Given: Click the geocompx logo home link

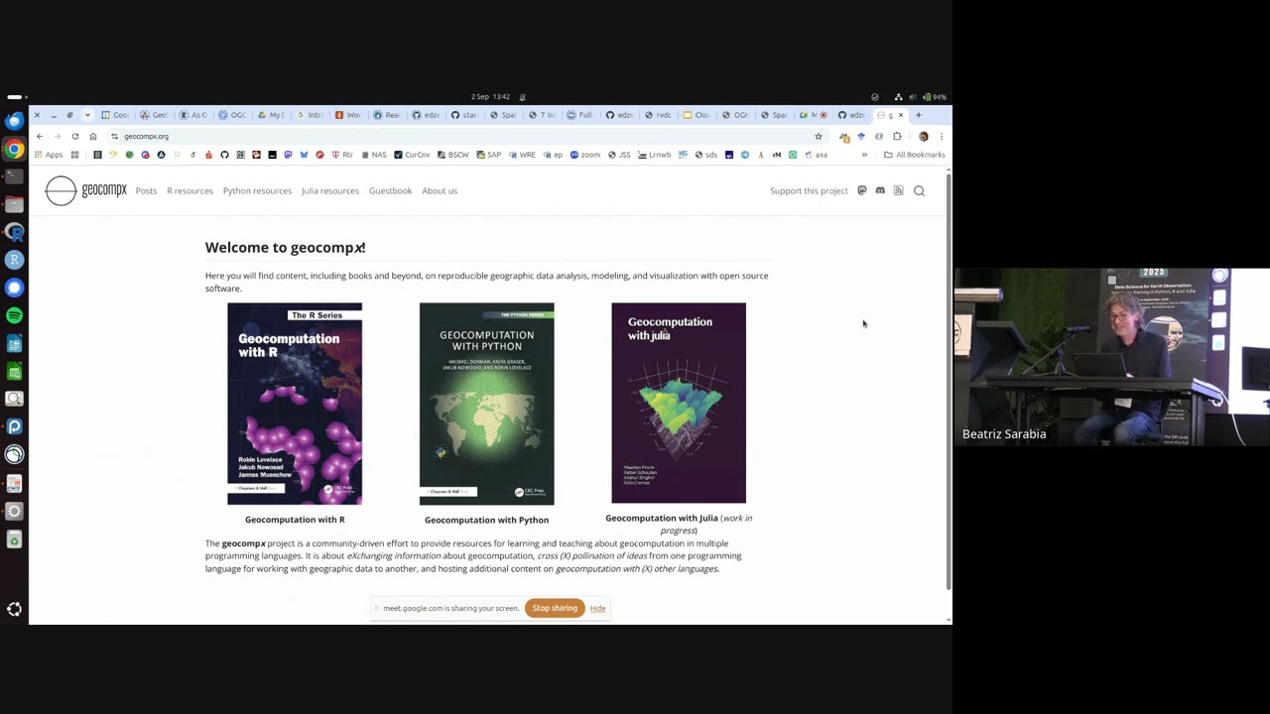Looking at the screenshot, I should pyautogui.click(x=86, y=190).
